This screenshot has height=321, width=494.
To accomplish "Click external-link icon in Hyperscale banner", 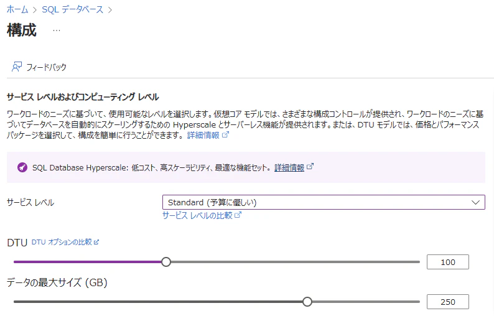I will coord(310,166).
